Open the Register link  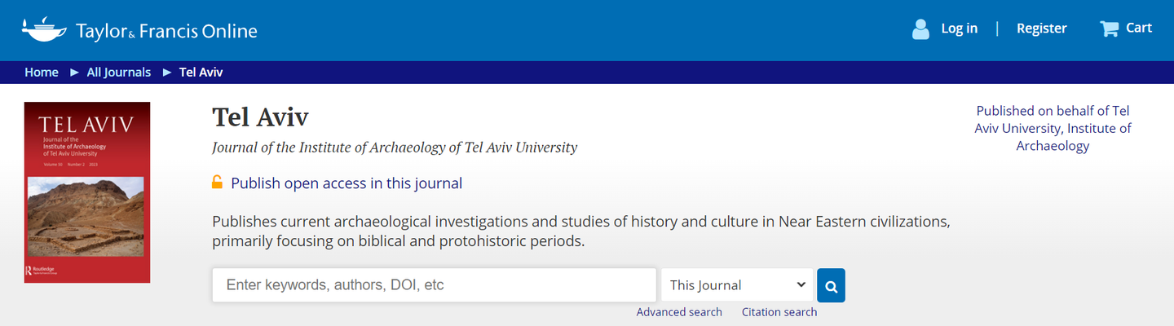coord(1041,29)
